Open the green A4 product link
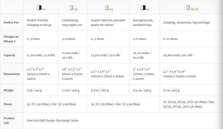The width and height of the screenshot is (223, 129). point(111,9)
